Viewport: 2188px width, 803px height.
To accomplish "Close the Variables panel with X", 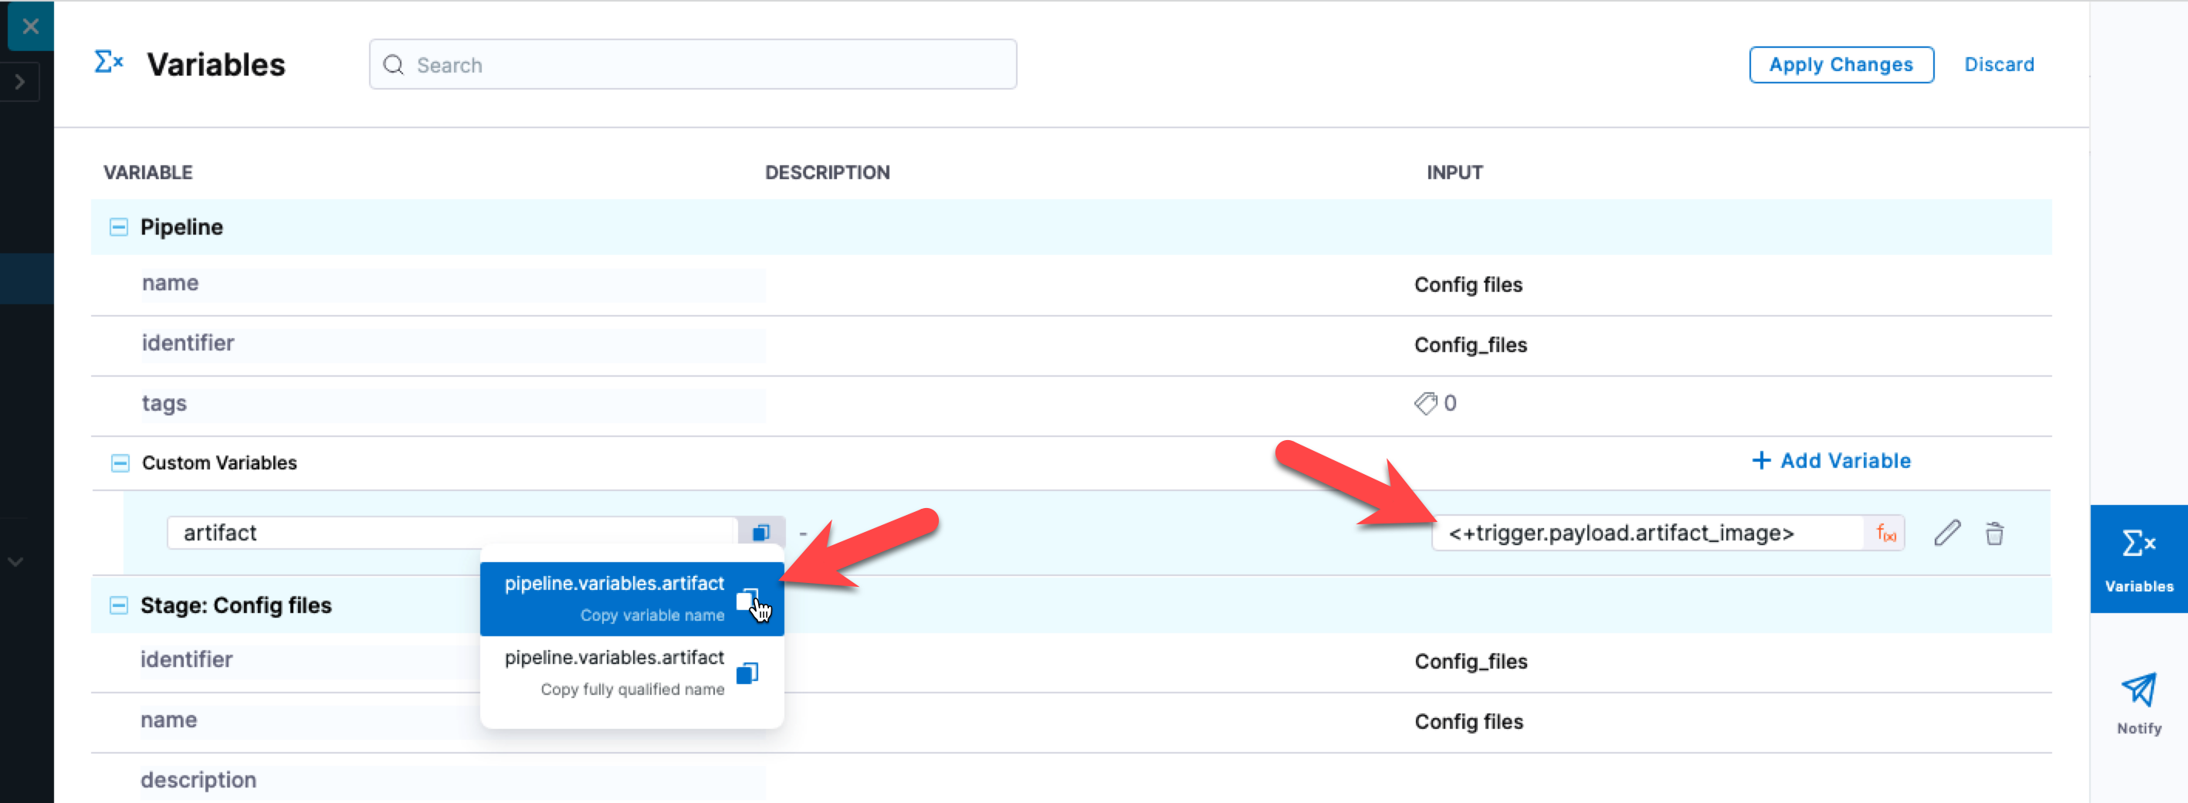I will click(x=31, y=26).
